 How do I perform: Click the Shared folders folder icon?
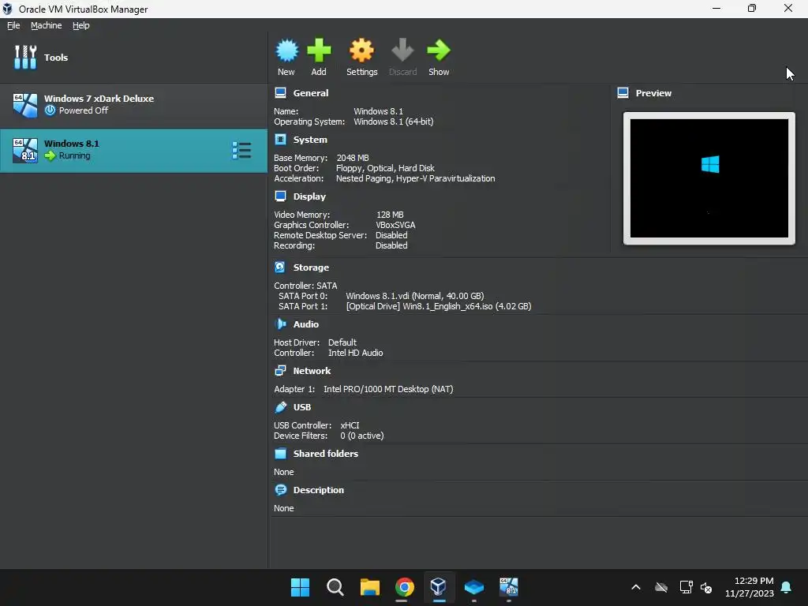[280, 454]
